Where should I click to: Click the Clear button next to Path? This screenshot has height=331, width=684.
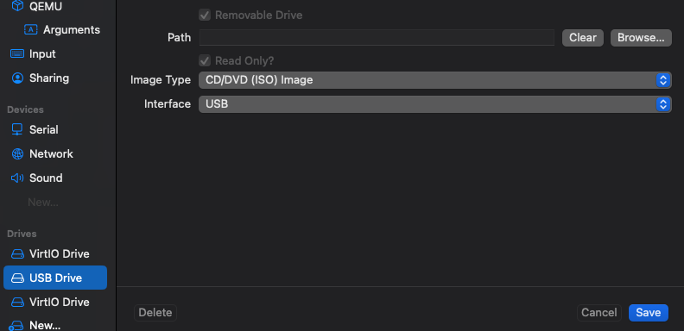click(582, 38)
